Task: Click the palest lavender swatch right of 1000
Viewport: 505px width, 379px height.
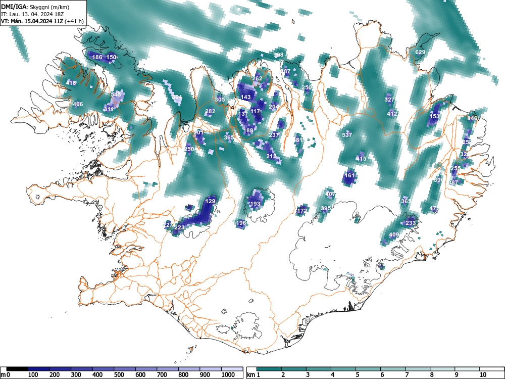Action: point(232,369)
